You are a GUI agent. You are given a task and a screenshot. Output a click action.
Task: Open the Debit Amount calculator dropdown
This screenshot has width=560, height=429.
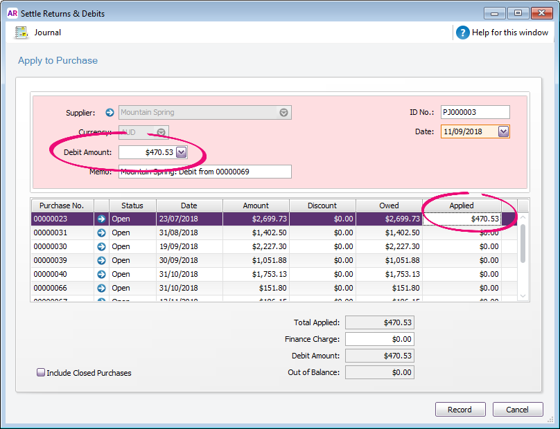(181, 152)
